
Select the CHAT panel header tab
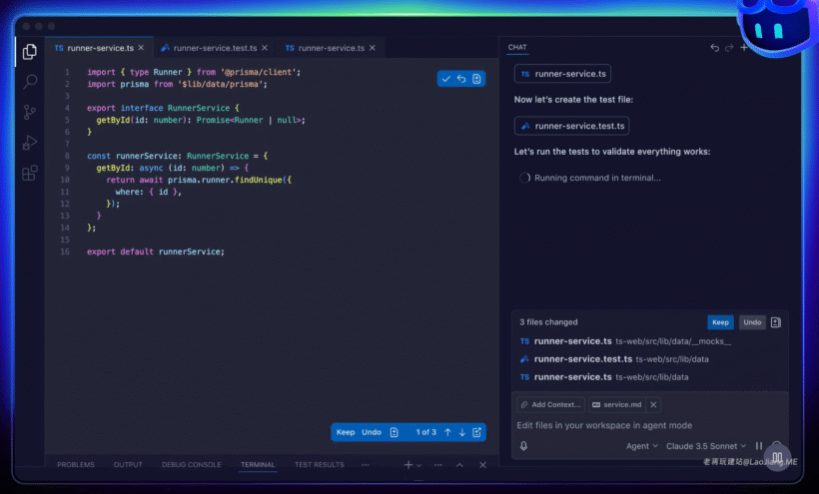click(517, 48)
